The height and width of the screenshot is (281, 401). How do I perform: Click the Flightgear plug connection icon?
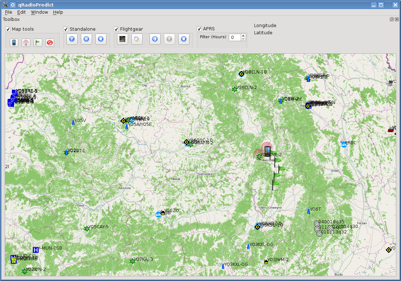(x=137, y=39)
